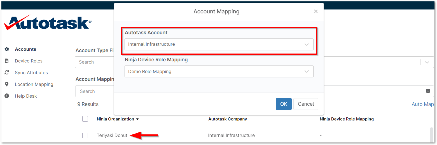Click the table vertical scrollbar

tap(431, 135)
